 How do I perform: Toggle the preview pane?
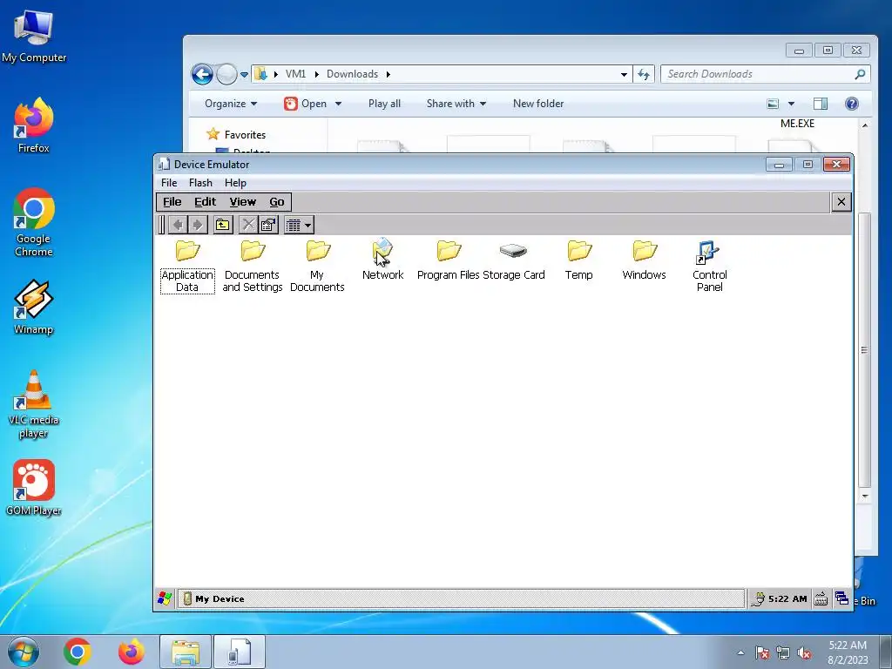(x=821, y=104)
